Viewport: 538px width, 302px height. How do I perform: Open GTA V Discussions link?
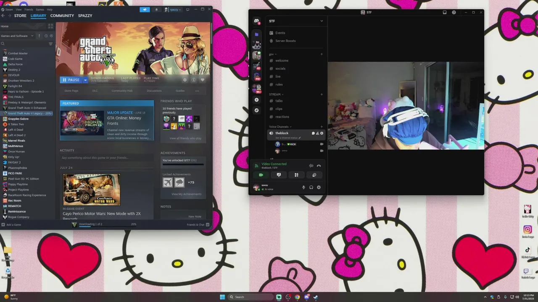(x=154, y=91)
